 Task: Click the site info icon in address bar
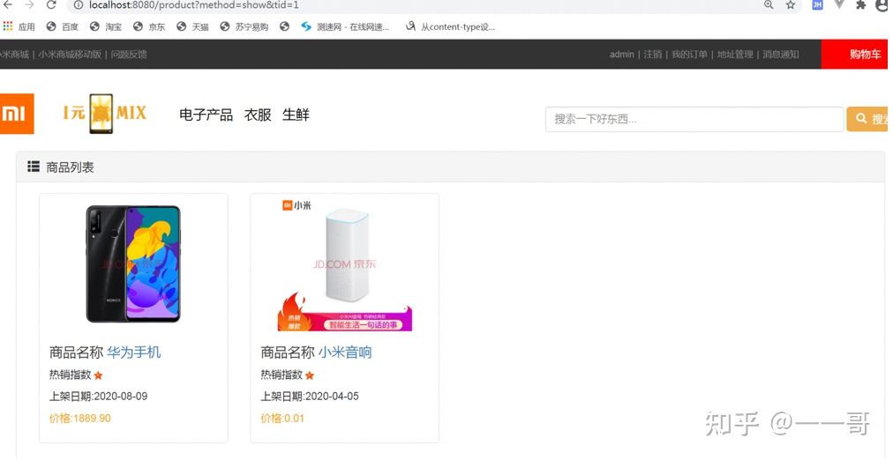point(79,5)
